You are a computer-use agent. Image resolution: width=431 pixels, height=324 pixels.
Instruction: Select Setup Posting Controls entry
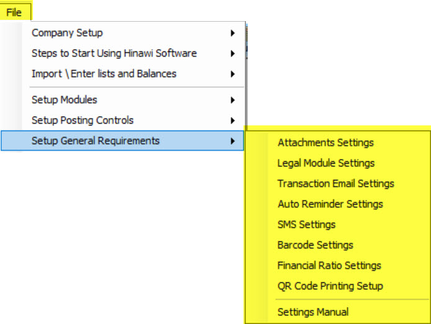coord(123,120)
